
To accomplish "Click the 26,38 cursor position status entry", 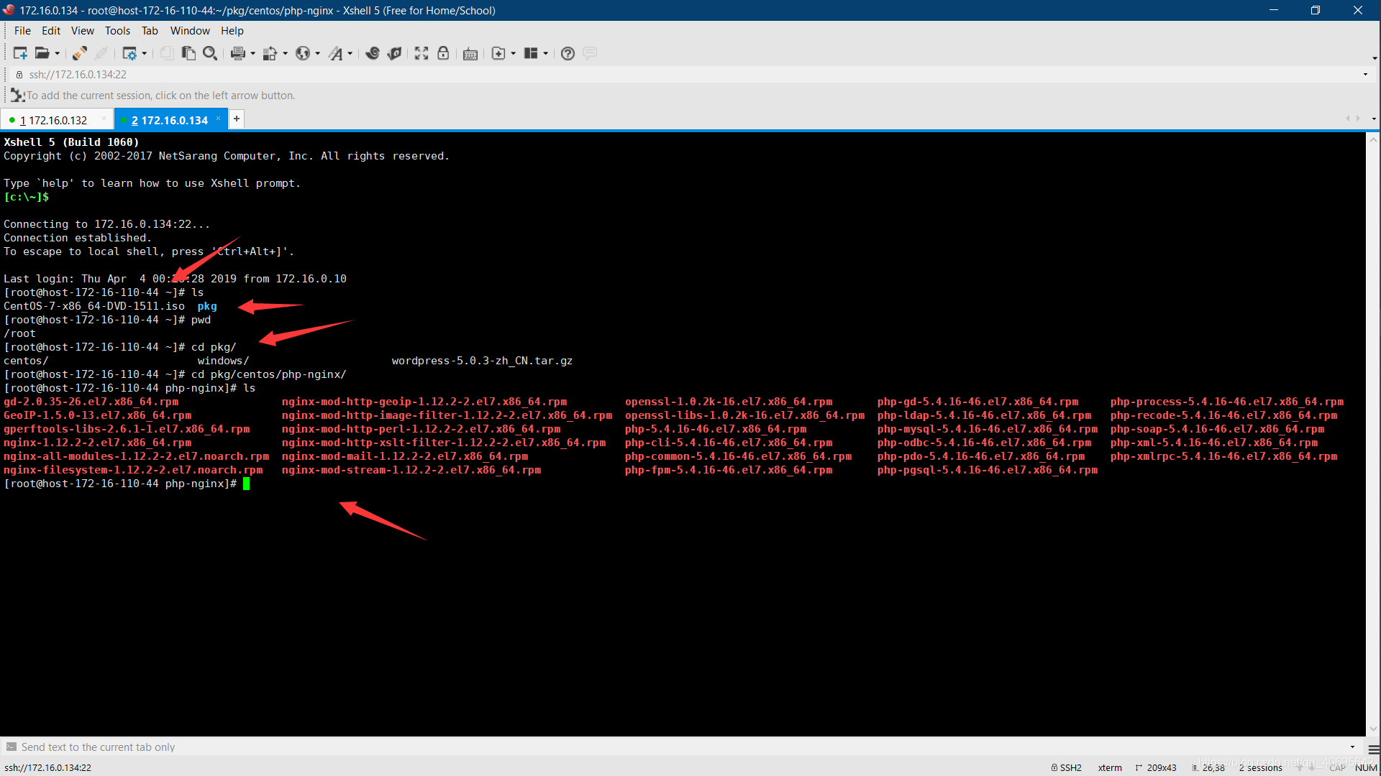I will (x=1208, y=767).
